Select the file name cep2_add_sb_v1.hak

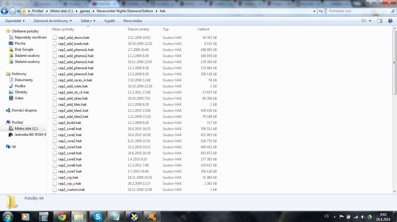click(73, 92)
